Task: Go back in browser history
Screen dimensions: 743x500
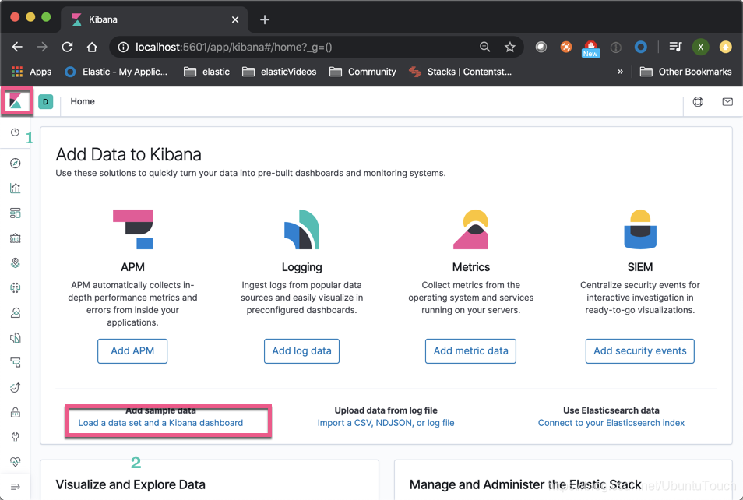Action: click(18, 47)
